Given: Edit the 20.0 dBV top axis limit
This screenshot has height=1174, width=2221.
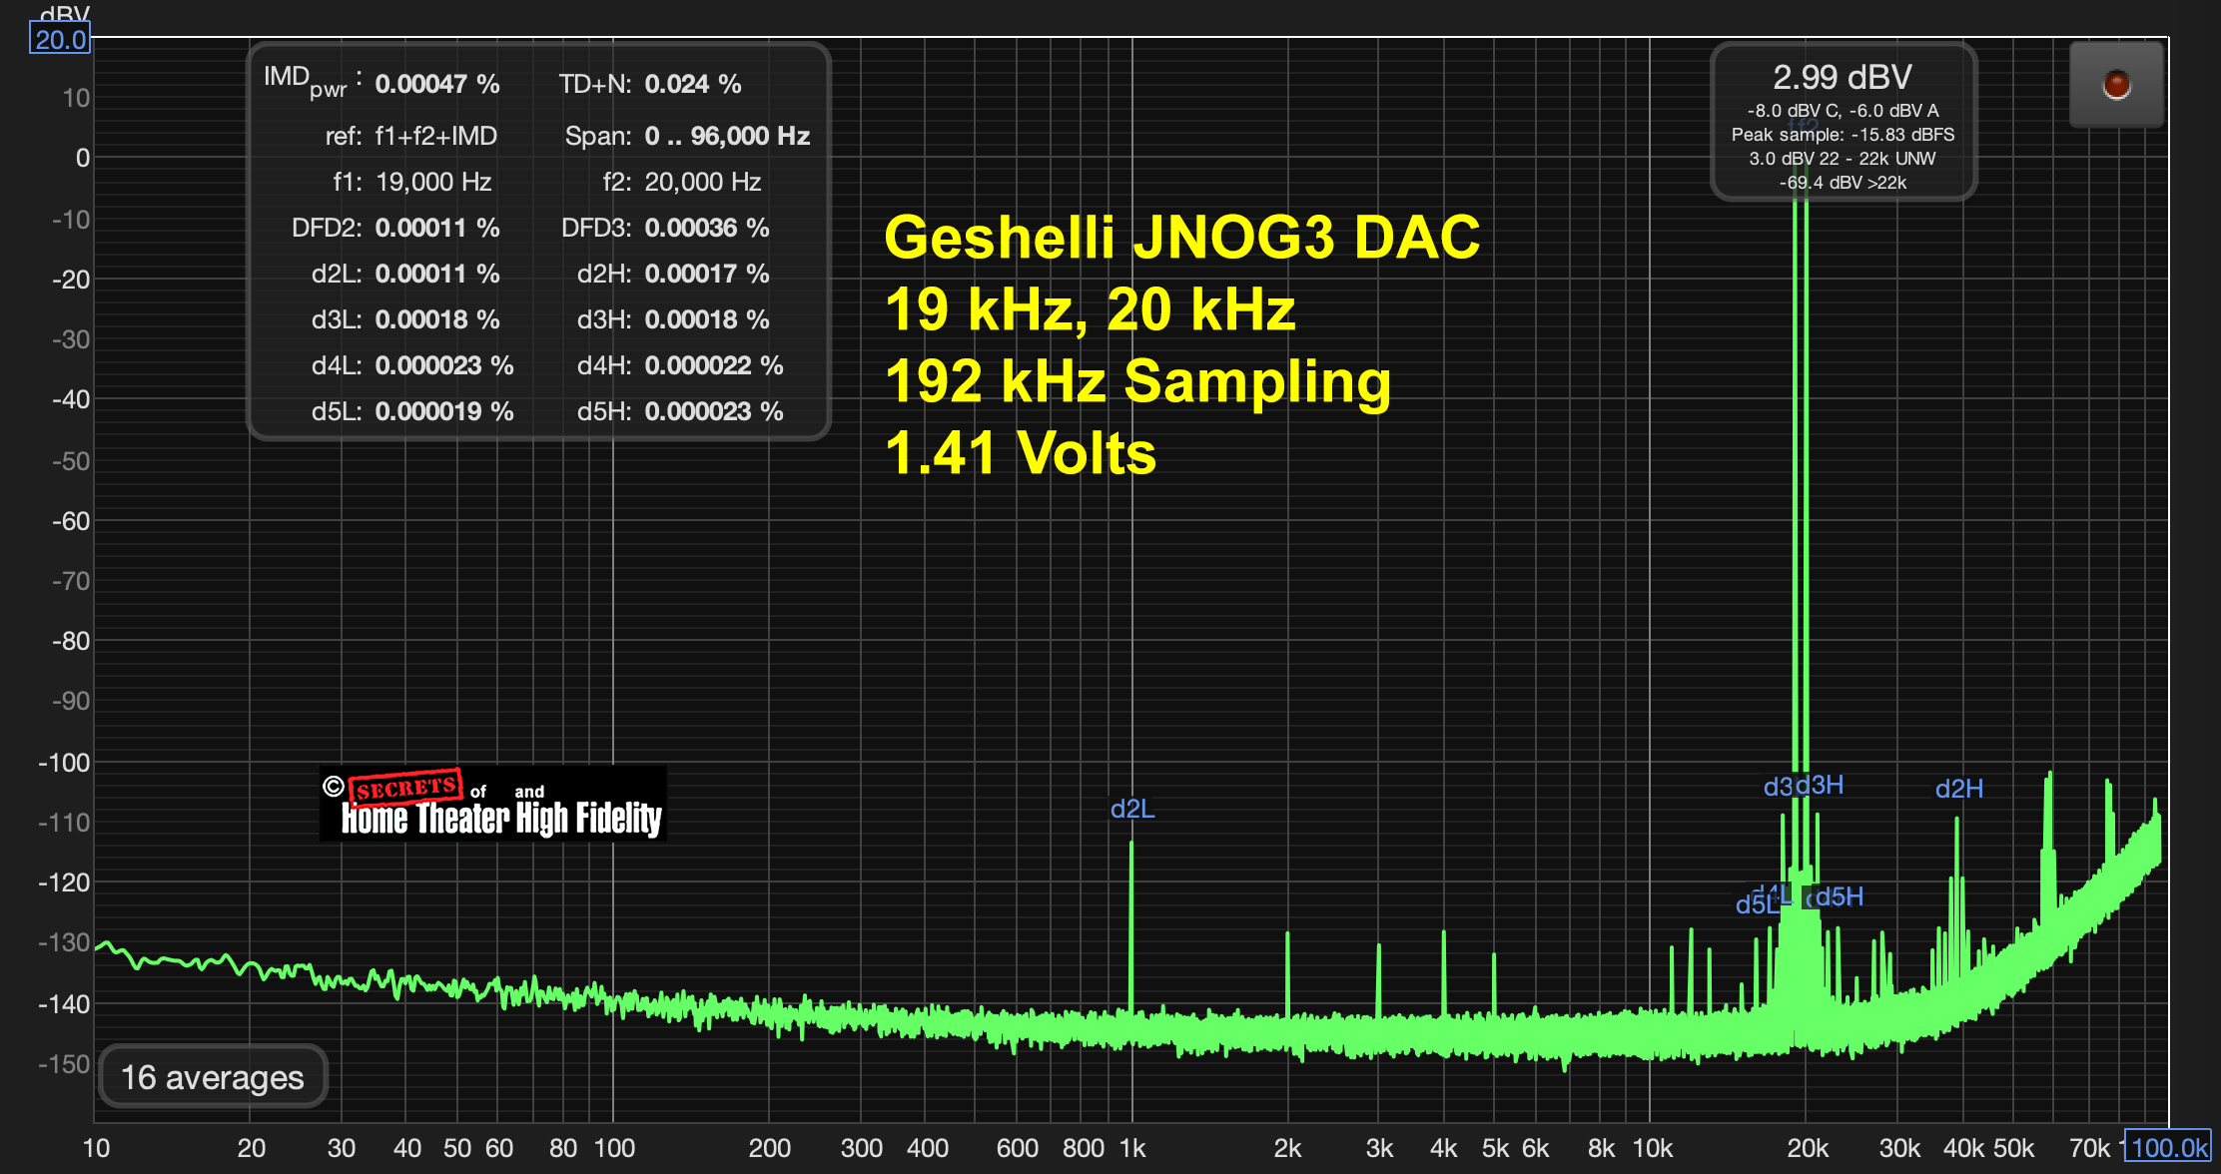Looking at the screenshot, I should point(60,40).
